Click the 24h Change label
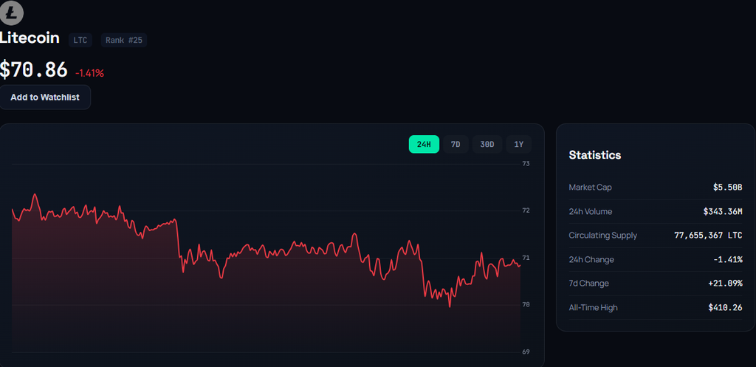Image resolution: width=756 pixels, height=367 pixels. [591, 259]
